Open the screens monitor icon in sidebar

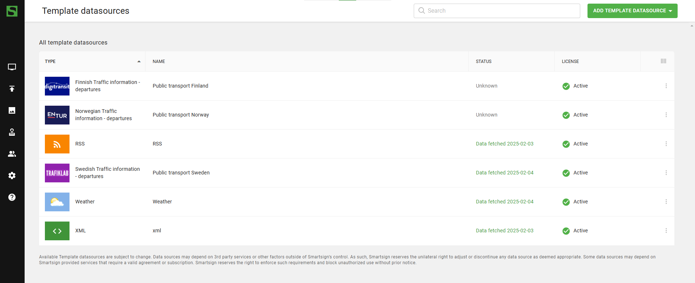[12, 67]
